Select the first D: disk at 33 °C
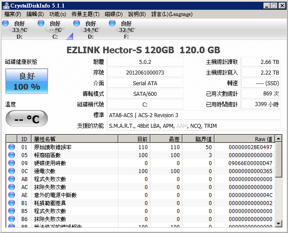The height and width of the screenshot is (233, 288). pos(19,30)
